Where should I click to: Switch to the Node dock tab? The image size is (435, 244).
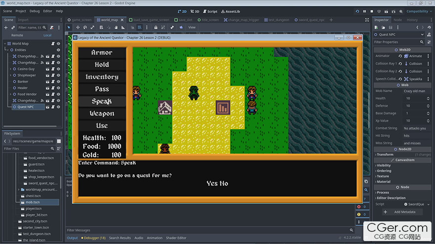(x=397, y=20)
